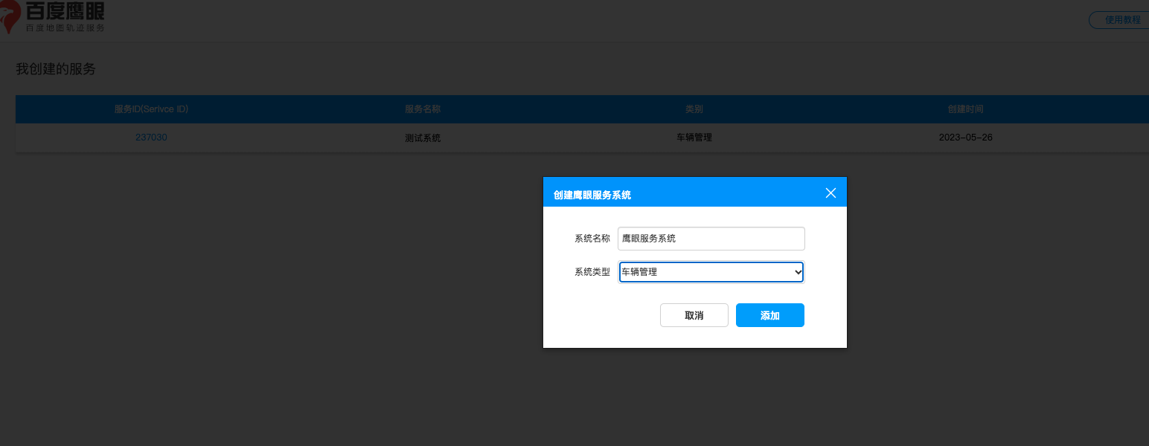Click the 服务名称 column header
Image resolution: width=1149 pixels, height=446 pixels.
pos(423,109)
